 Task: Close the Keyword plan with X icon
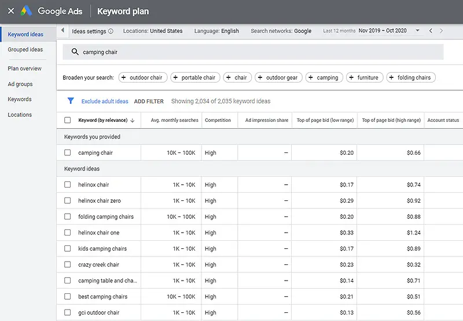[11, 11]
